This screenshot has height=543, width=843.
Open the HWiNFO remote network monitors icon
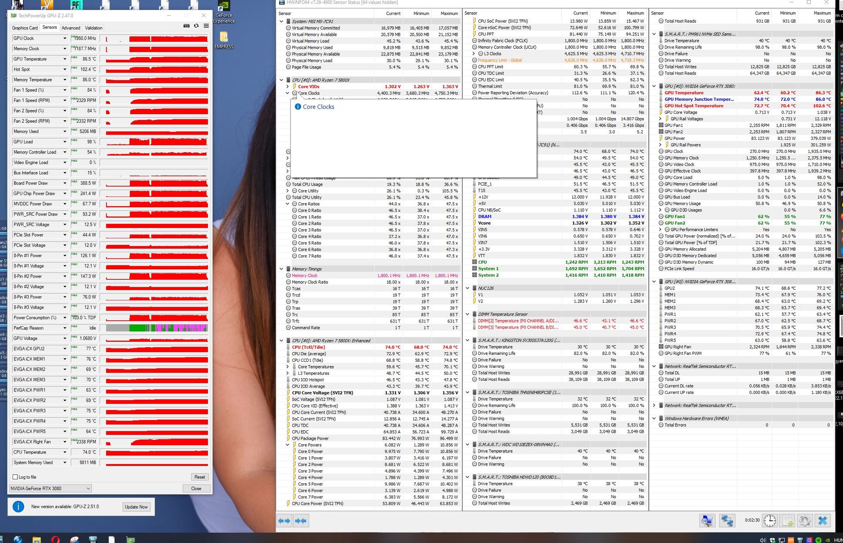coord(727,520)
